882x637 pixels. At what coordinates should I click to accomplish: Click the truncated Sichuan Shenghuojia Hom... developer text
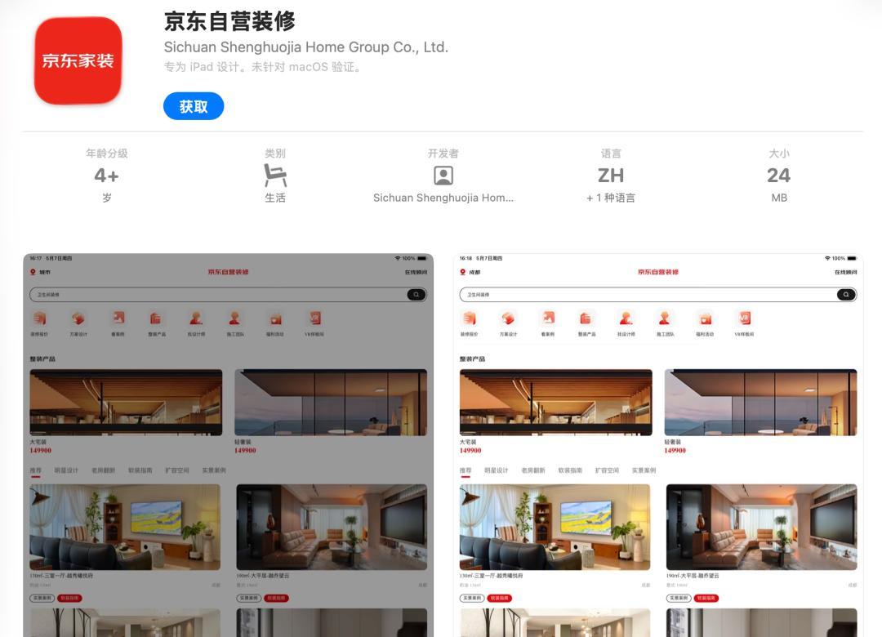point(443,198)
